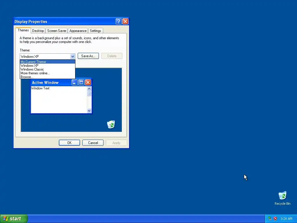297x223 pixels.
Task: Click preview scrollbar up arrow
Action: click(89, 89)
